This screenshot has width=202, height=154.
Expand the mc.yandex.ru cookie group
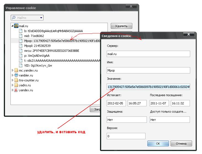pyautogui.click(x=12, y=70)
